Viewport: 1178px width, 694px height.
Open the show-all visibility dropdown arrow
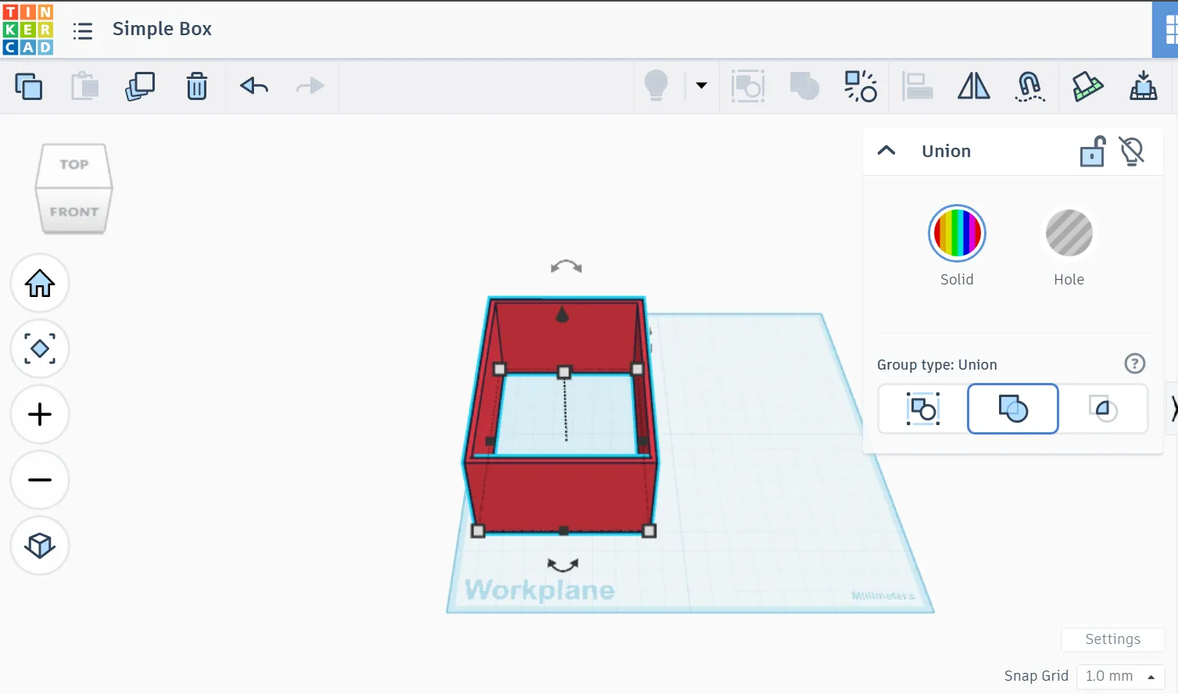coord(701,86)
